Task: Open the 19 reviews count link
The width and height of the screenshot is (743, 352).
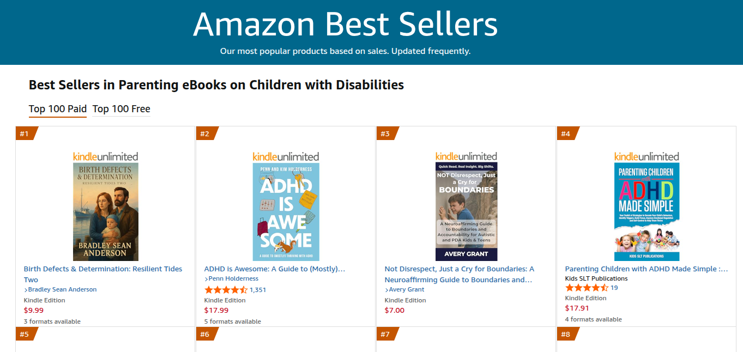Action: click(614, 288)
